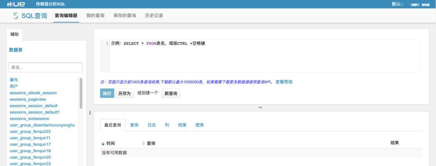Select the 用户 table
This screenshot has height=166, width=436.
pyautogui.click(x=14, y=86)
